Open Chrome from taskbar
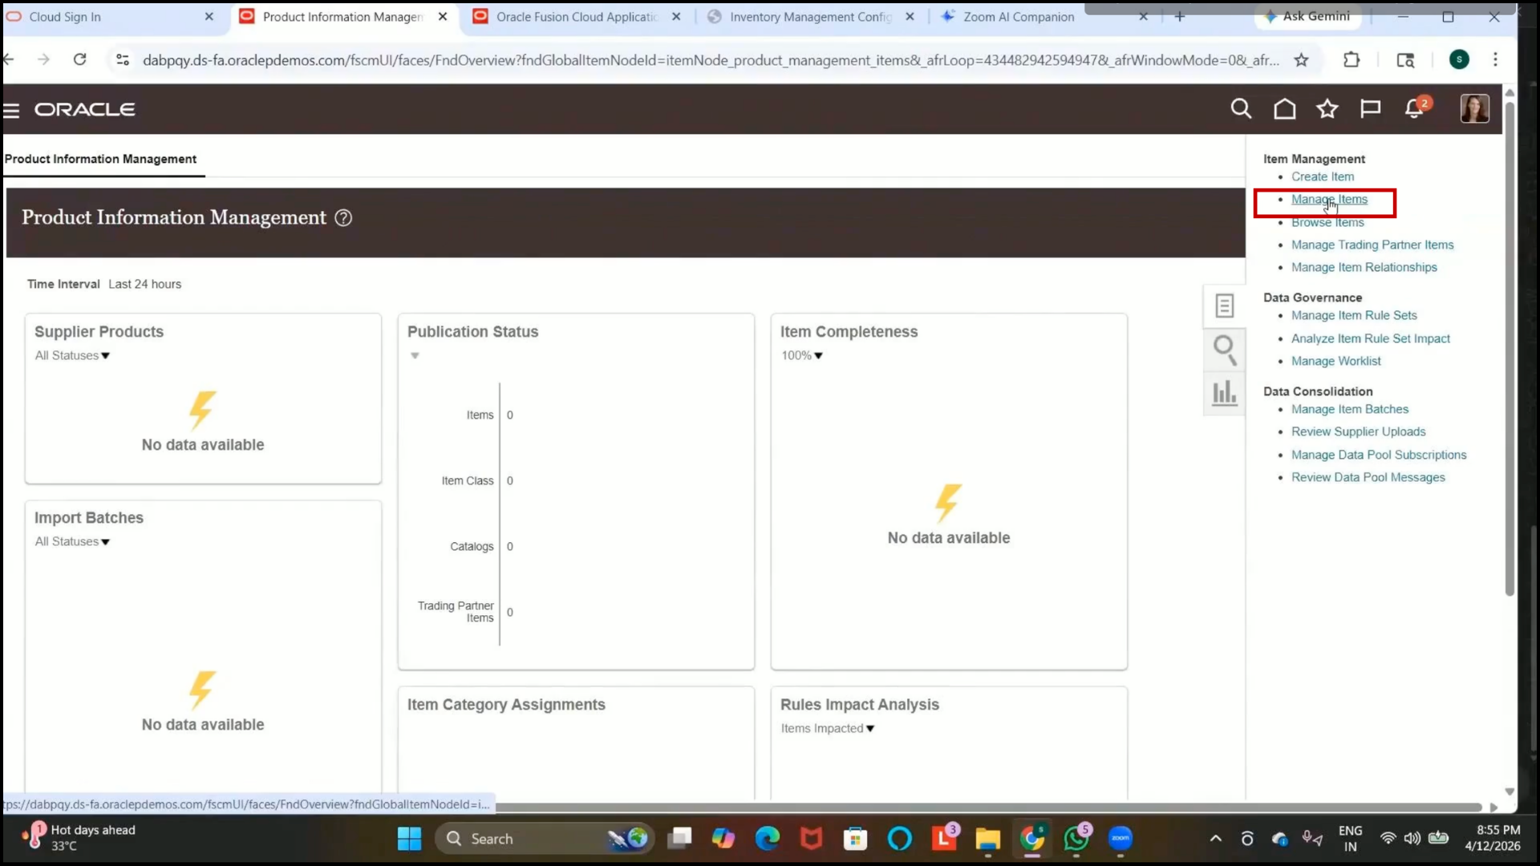This screenshot has height=866, width=1540. tap(1032, 839)
